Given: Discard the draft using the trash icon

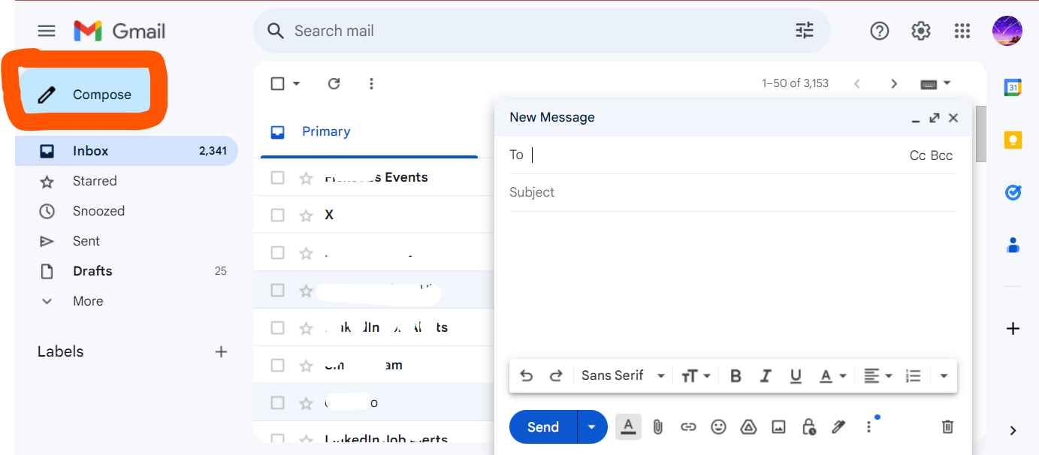Looking at the screenshot, I should click(947, 426).
